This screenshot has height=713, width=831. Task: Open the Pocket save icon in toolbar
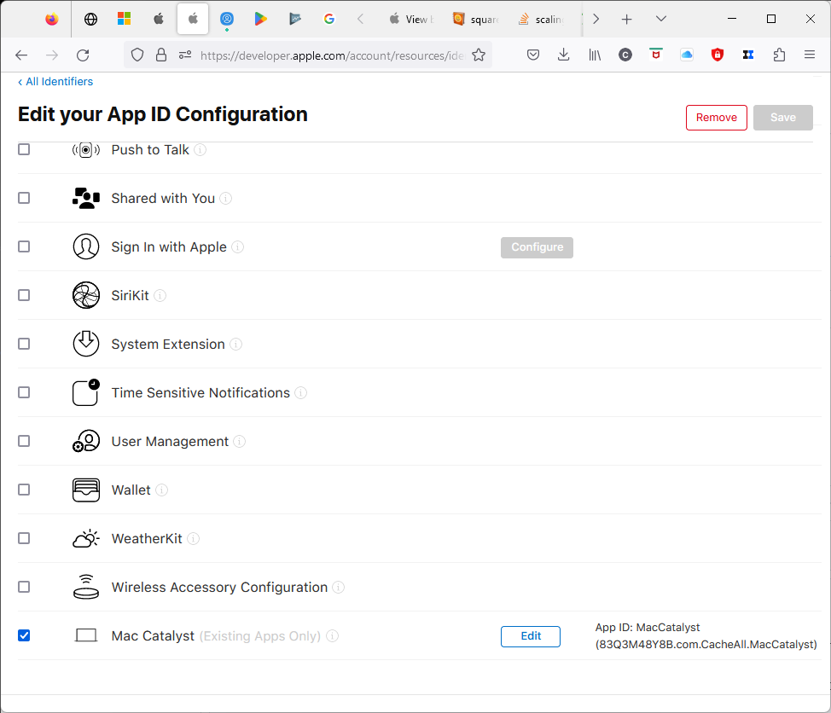click(532, 54)
